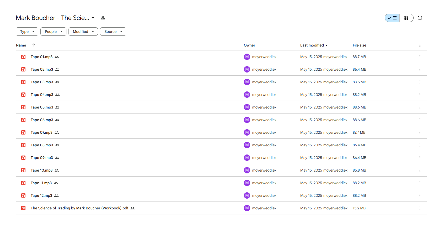The height and width of the screenshot is (227, 442).
Task: Select the Tape 01.mp3 file name
Action: tap(41, 57)
